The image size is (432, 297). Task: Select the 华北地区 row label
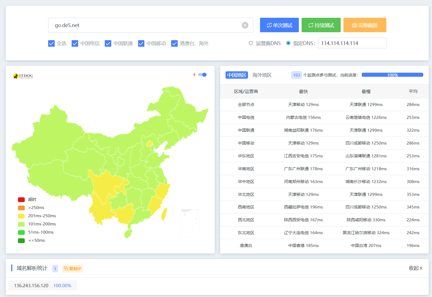246,195
